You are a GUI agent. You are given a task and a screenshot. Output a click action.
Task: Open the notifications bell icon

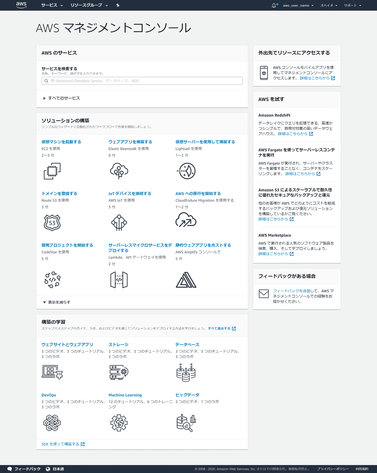274,5
